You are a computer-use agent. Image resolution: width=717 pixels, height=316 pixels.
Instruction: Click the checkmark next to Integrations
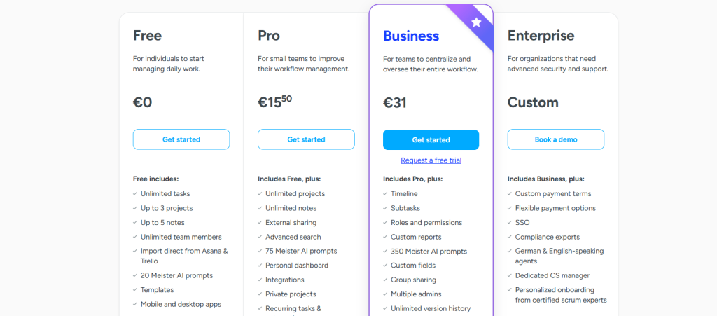[x=260, y=280]
